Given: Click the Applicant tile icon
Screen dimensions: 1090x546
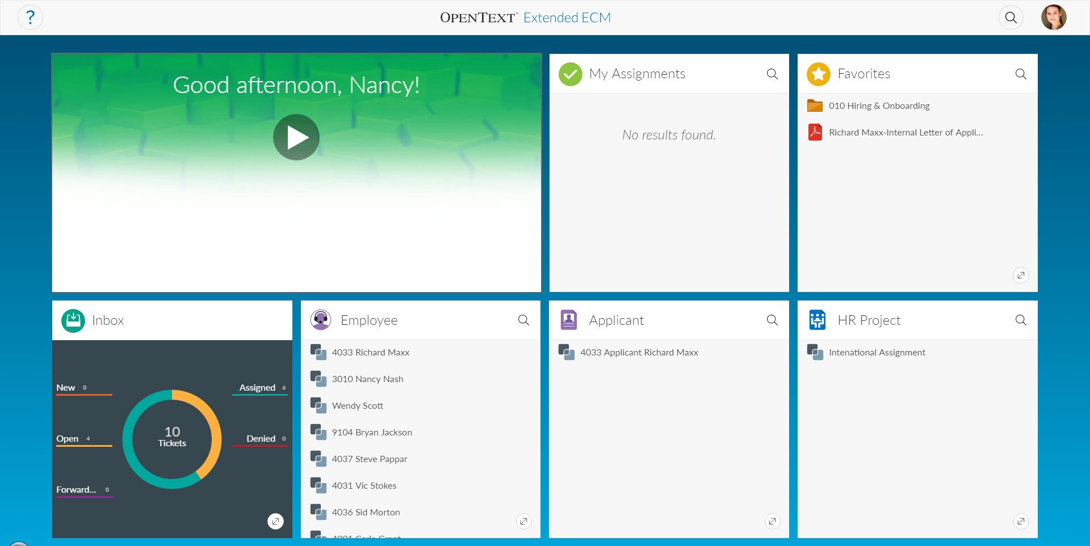Looking at the screenshot, I should (x=569, y=320).
